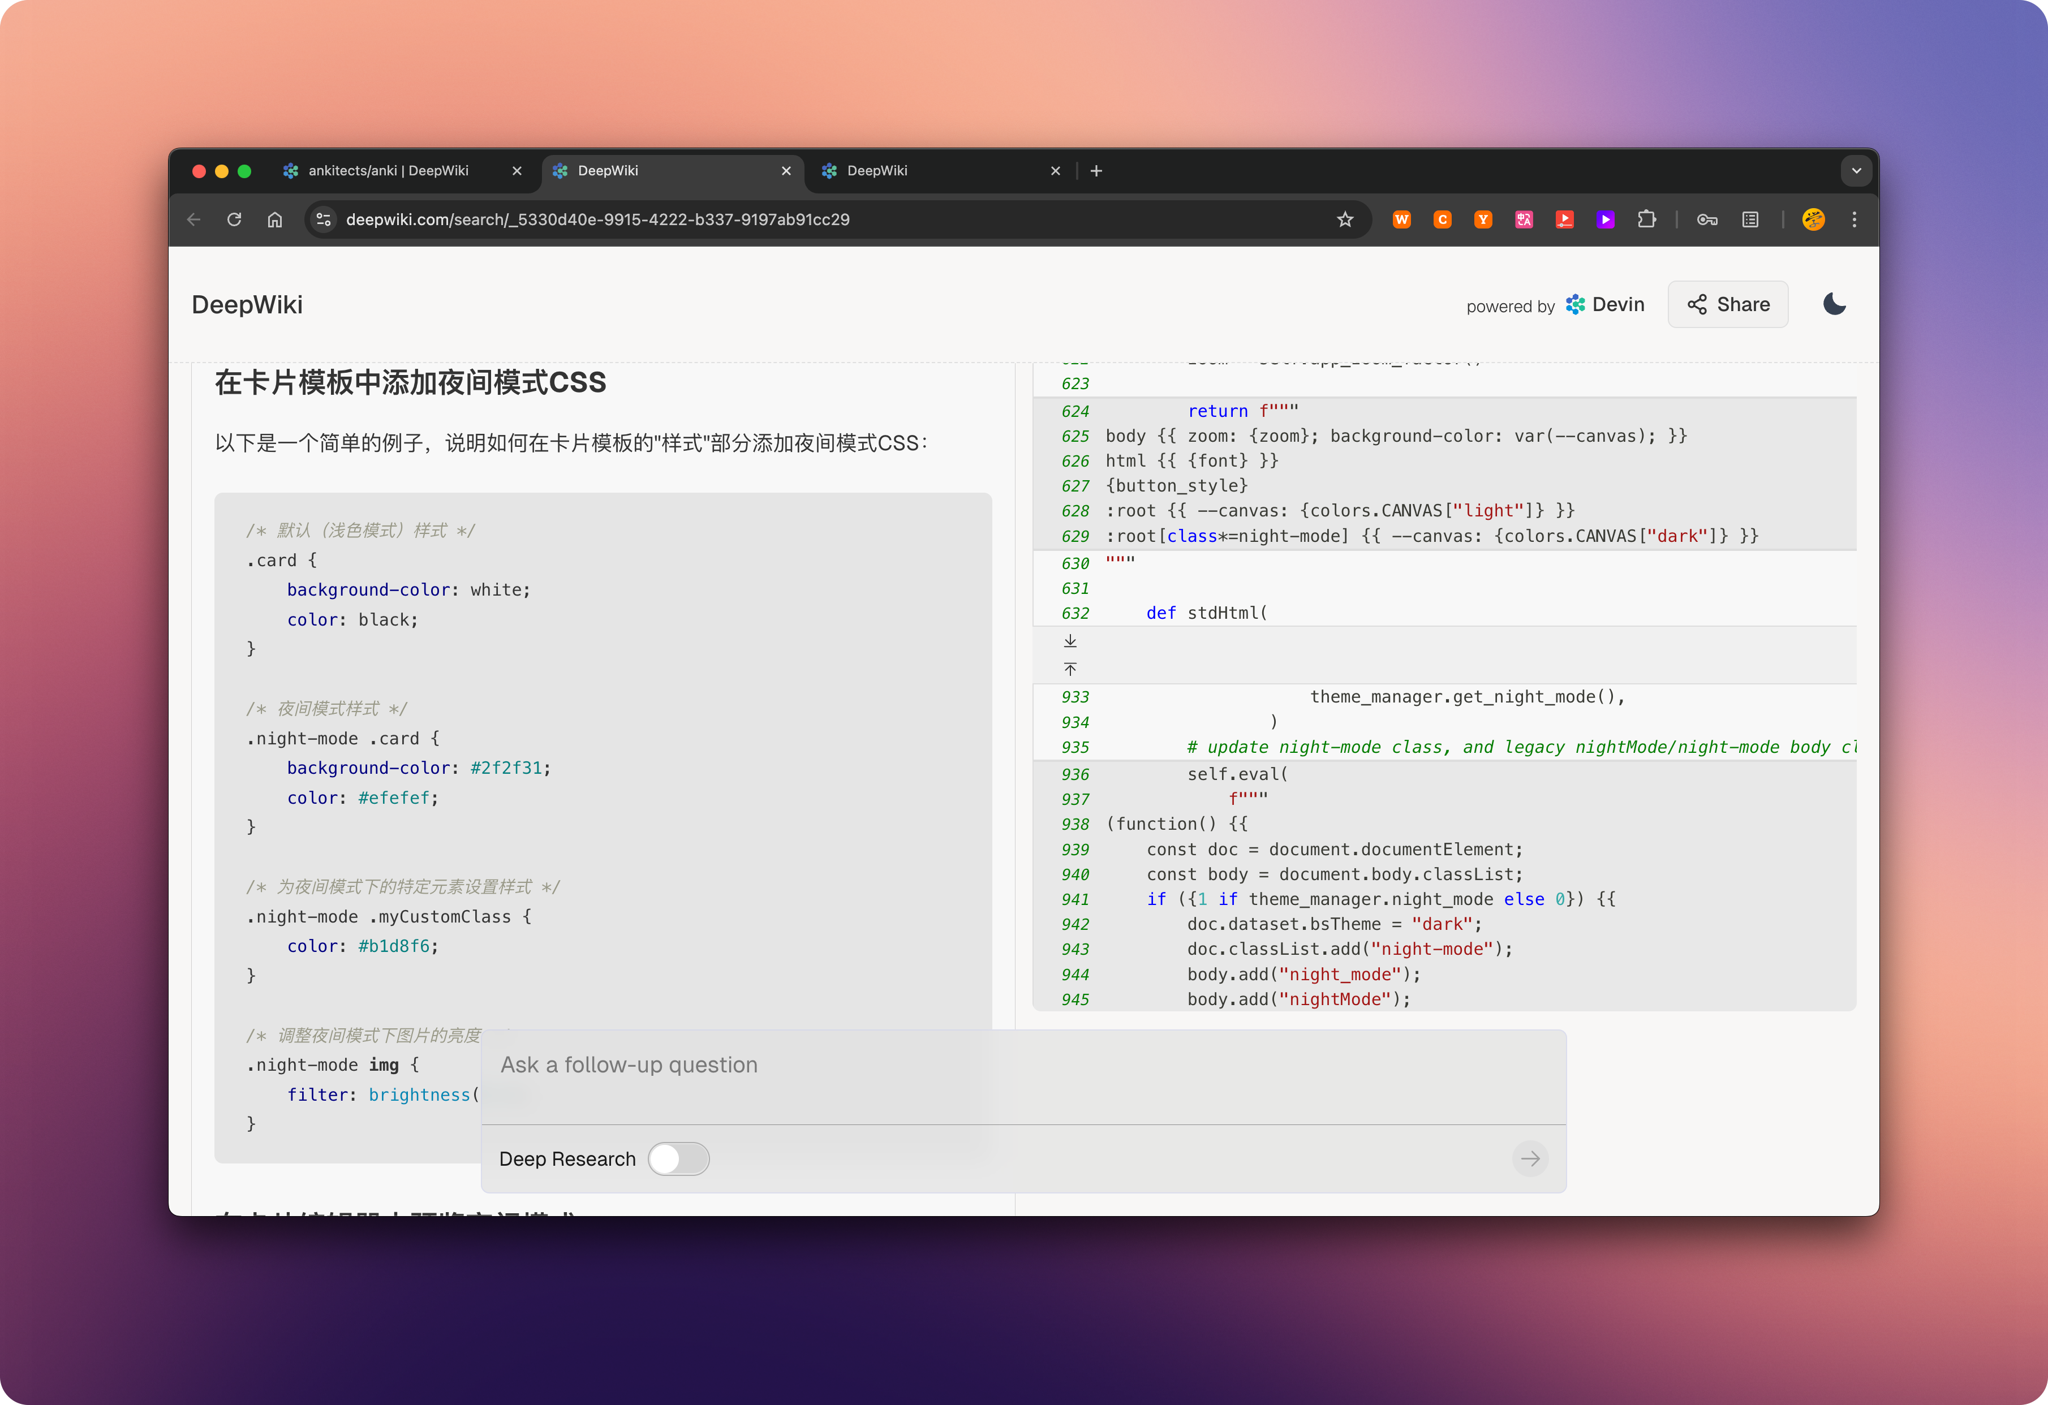This screenshot has height=1405, width=2048.
Task: Open the orange C extension
Action: (1443, 219)
